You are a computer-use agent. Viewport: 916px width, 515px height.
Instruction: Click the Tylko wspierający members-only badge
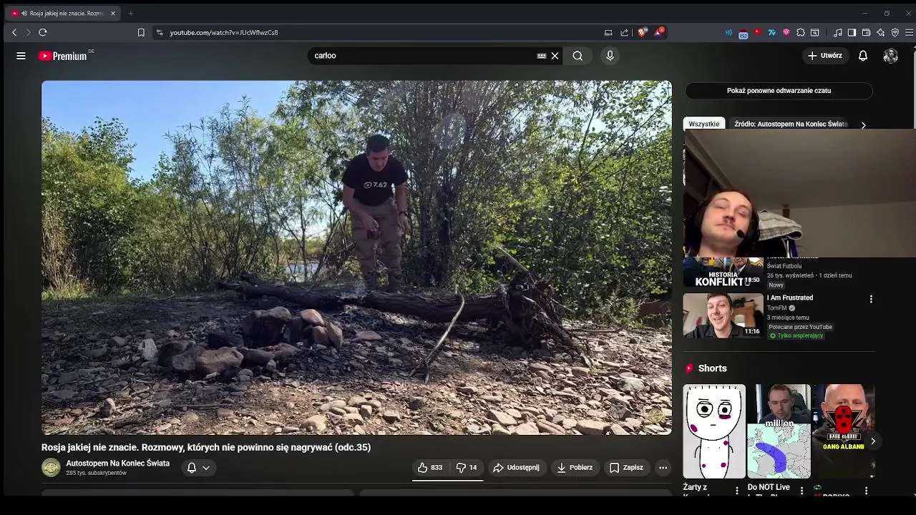(x=796, y=335)
